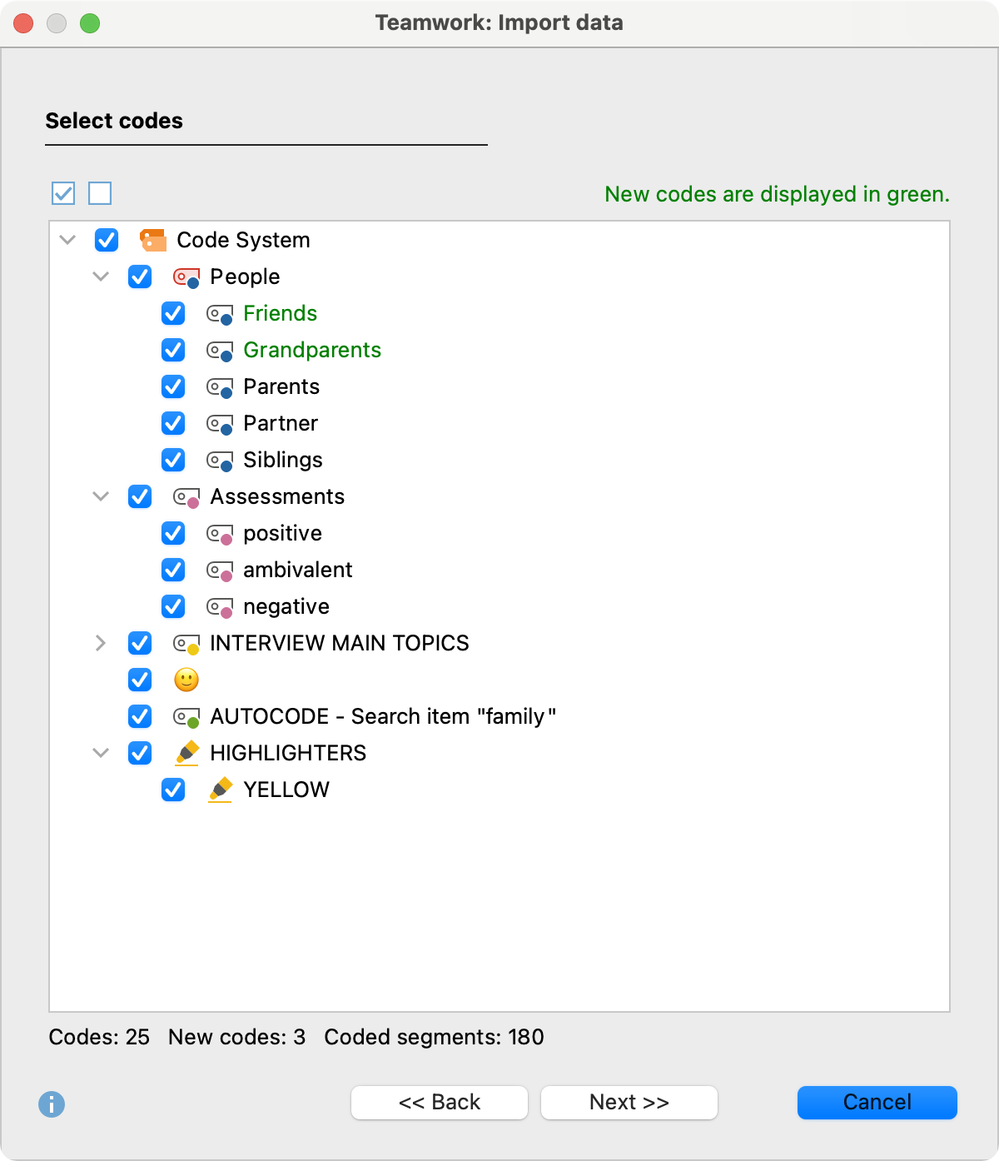This screenshot has height=1161, width=999.
Task: Go back using the Back button
Action: tap(439, 1102)
